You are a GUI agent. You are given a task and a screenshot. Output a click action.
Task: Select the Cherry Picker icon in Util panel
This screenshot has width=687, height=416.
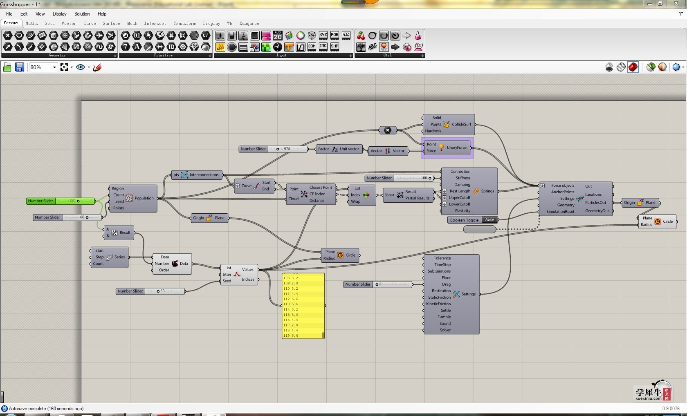[361, 36]
